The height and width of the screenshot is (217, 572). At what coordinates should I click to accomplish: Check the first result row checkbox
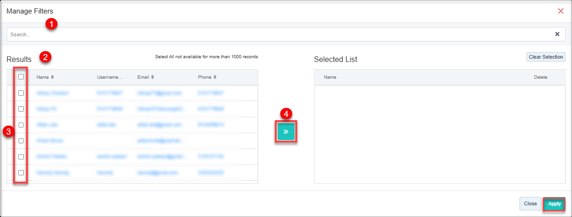(x=21, y=93)
